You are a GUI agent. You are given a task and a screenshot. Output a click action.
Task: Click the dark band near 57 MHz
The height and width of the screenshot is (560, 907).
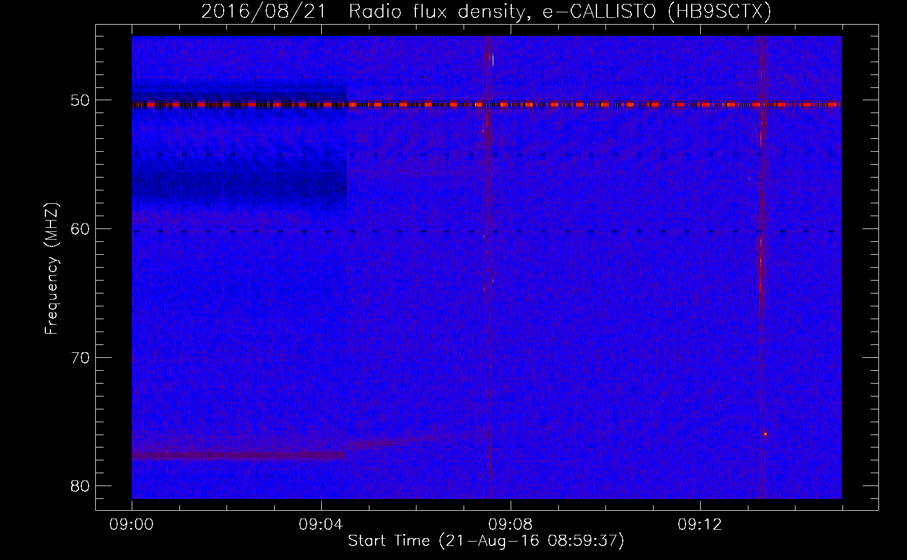(x=239, y=182)
